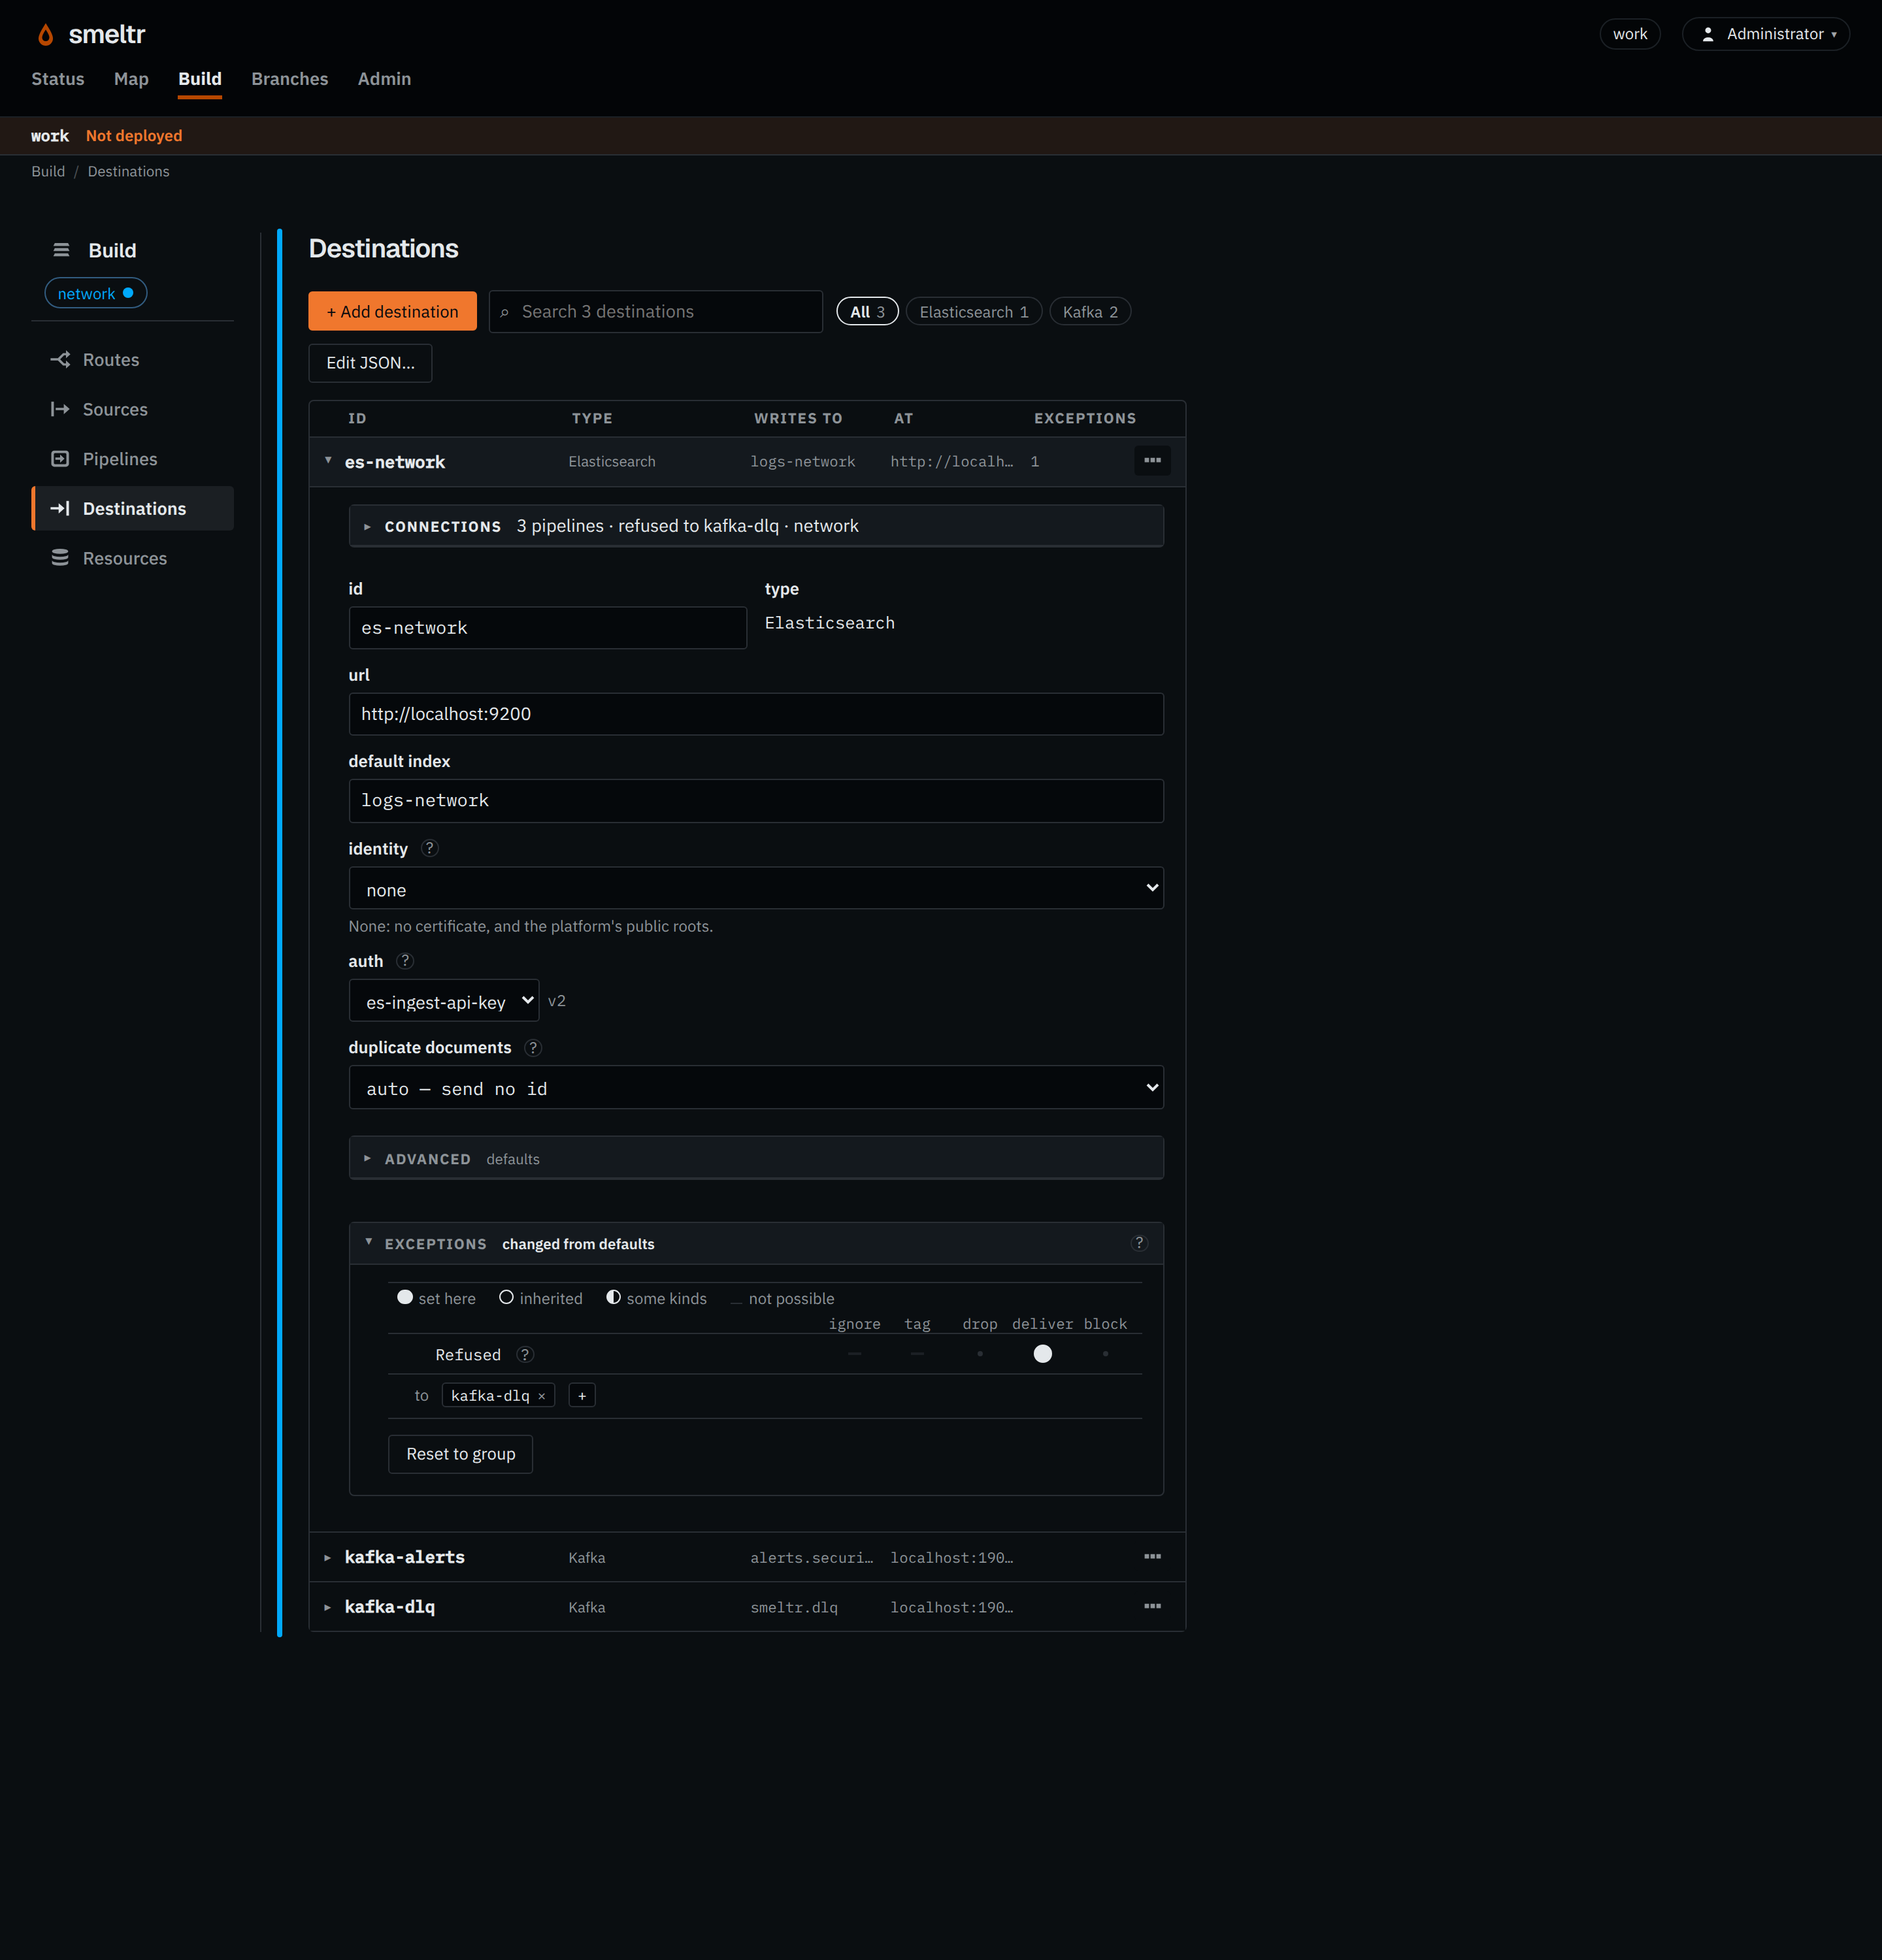Open the identity dropdown

[756, 888]
